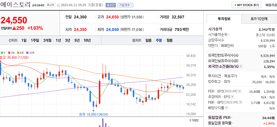This screenshot has width=277, height=127.
Task: Click the help icon next to 배당수익률
Action: coord(227,108)
